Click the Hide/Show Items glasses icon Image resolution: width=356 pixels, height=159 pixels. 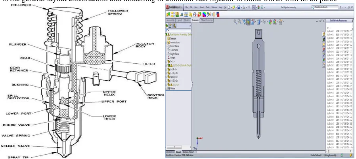click(x=264, y=22)
